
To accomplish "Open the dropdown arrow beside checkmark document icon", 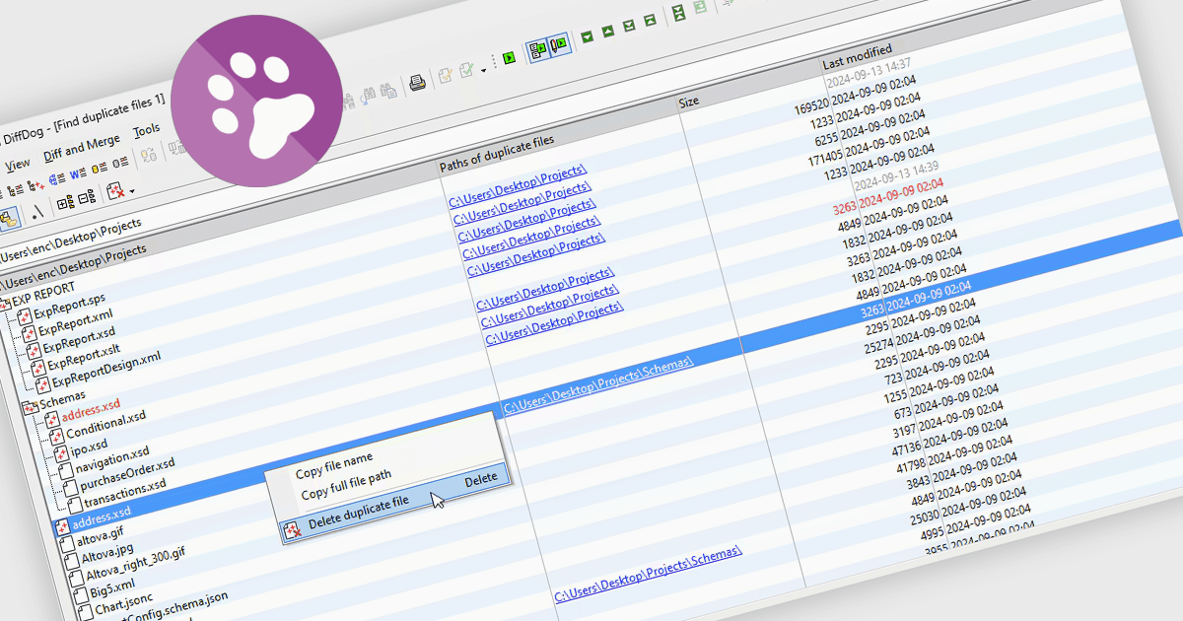I will tap(483, 71).
